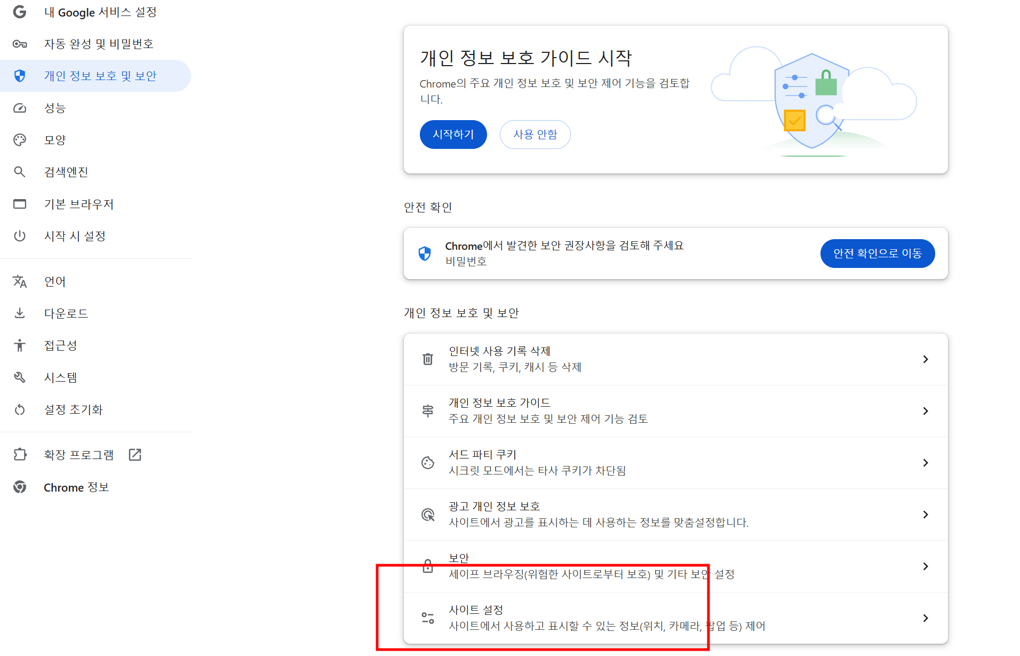The height and width of the screenshot is (656, 1020).
Task: Select 개인 정보 보호 및 보안 menu item
Action: click(95, 76)
